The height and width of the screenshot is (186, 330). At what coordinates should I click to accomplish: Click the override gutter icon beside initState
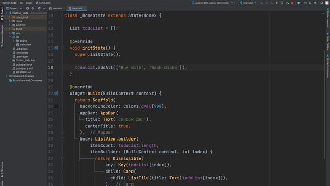(56, 48)
